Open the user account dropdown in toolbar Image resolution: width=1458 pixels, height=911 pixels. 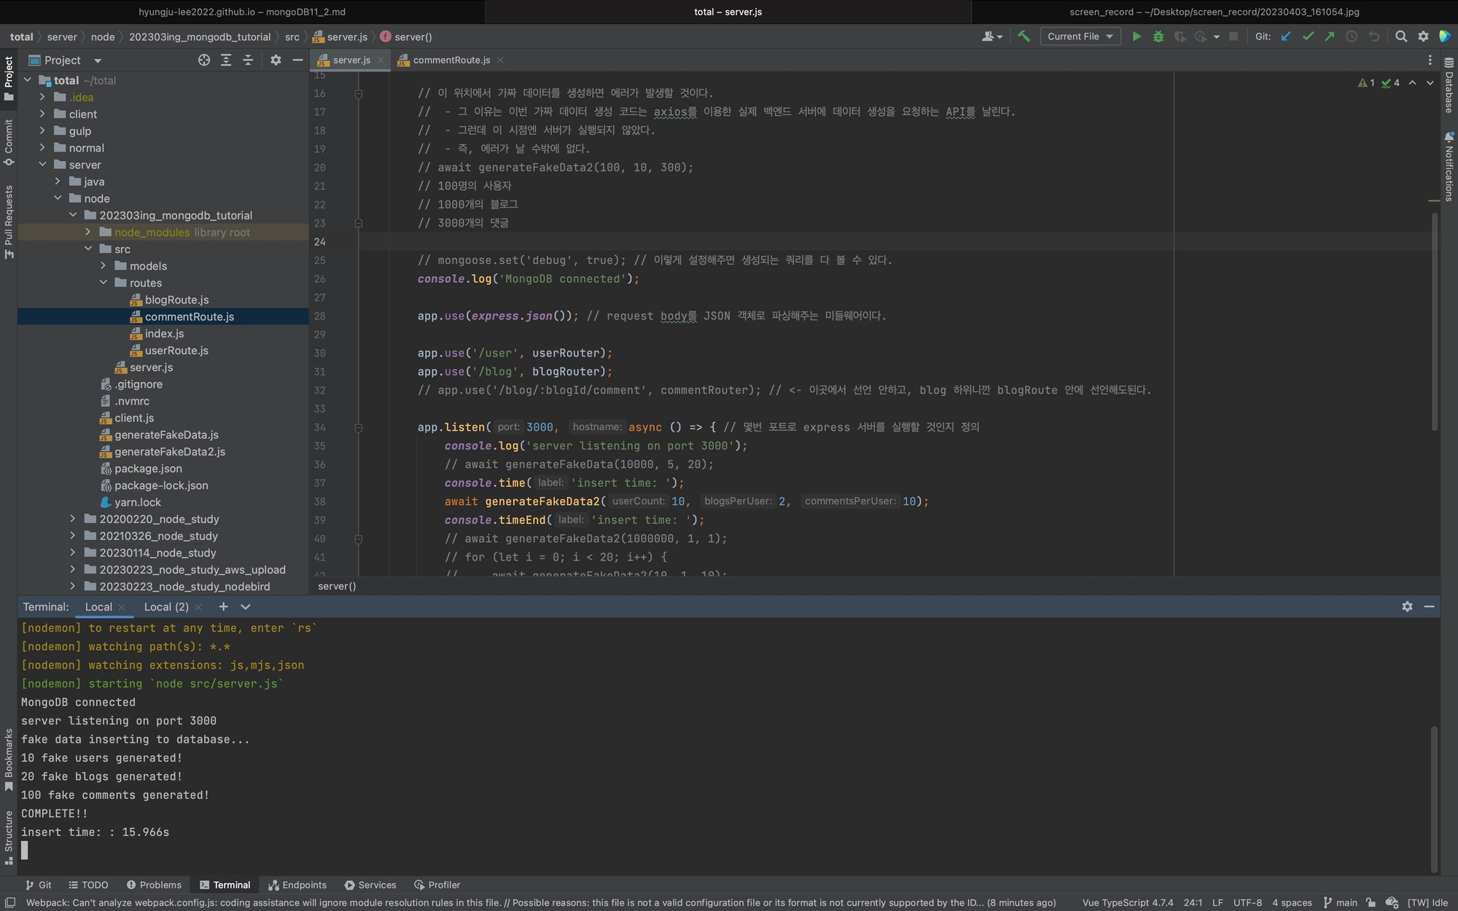pyautogui.click(x=992, y=36)
